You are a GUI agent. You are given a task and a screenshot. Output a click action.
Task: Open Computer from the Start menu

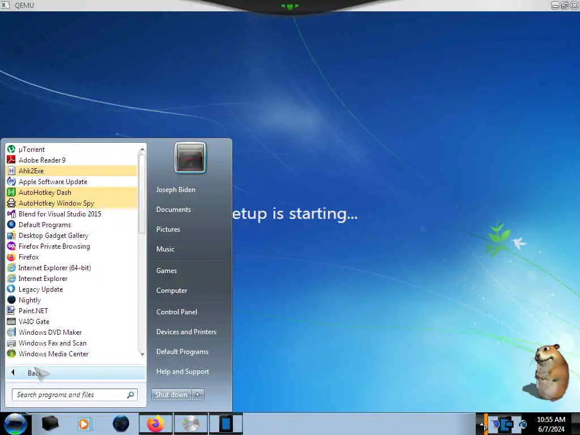pos(172,291)
